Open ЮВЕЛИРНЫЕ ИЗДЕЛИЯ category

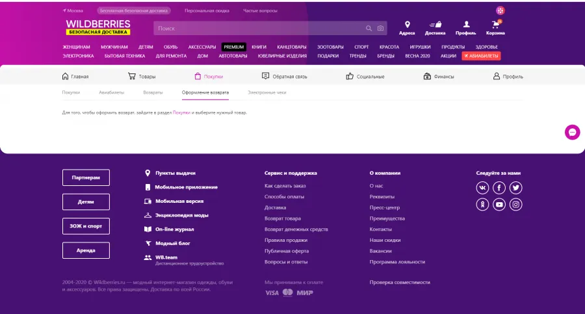(x=283, y=56)
